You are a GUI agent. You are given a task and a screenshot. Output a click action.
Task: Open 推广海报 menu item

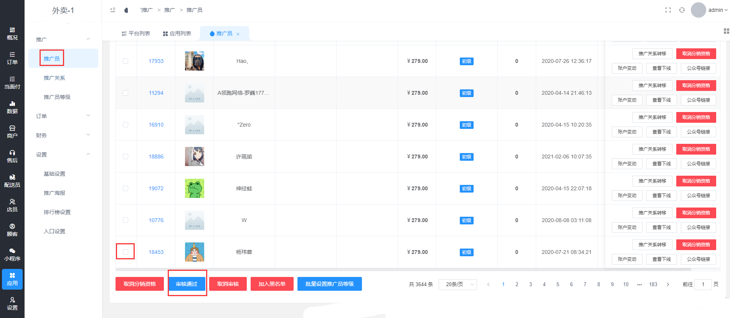pyautogui.click(x=55, y=193)
